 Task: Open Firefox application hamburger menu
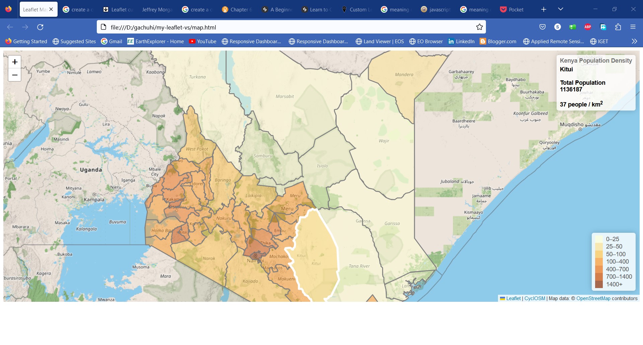(x=633, y=27)
